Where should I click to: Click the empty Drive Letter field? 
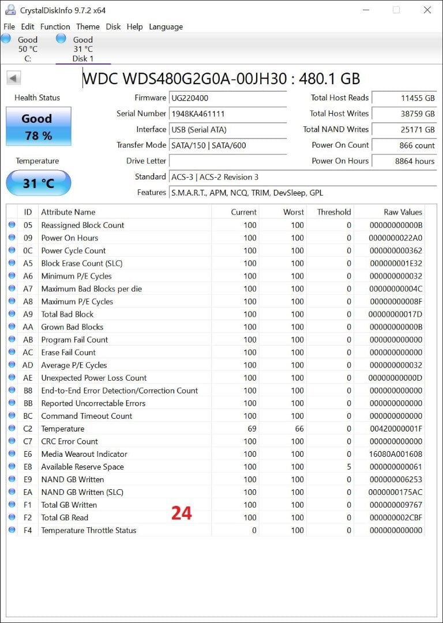click(x=228, y=161)
